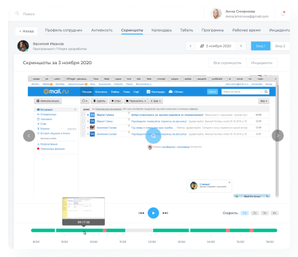The width and height of the screenshot is (298, 257).
Task: Skip to next frame control
Action: tap(165, 213)
